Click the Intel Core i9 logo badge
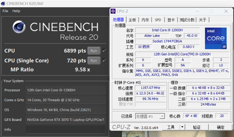The image size is (234, 137). pyautogui.click(x=216, y=39)
